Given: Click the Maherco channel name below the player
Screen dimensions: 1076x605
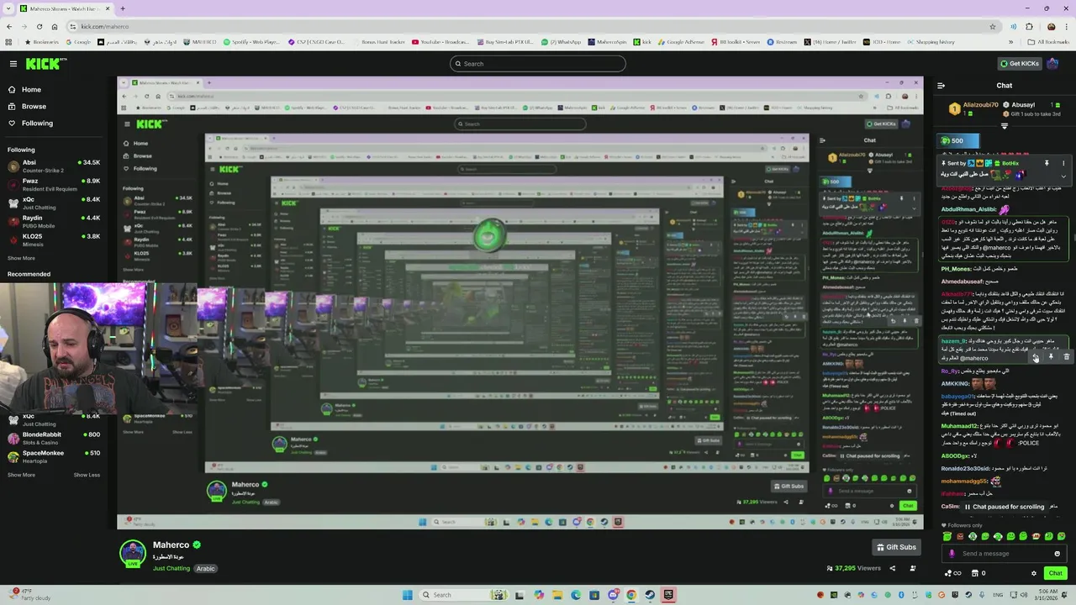Looking at the screenshot, I should 171,545.
